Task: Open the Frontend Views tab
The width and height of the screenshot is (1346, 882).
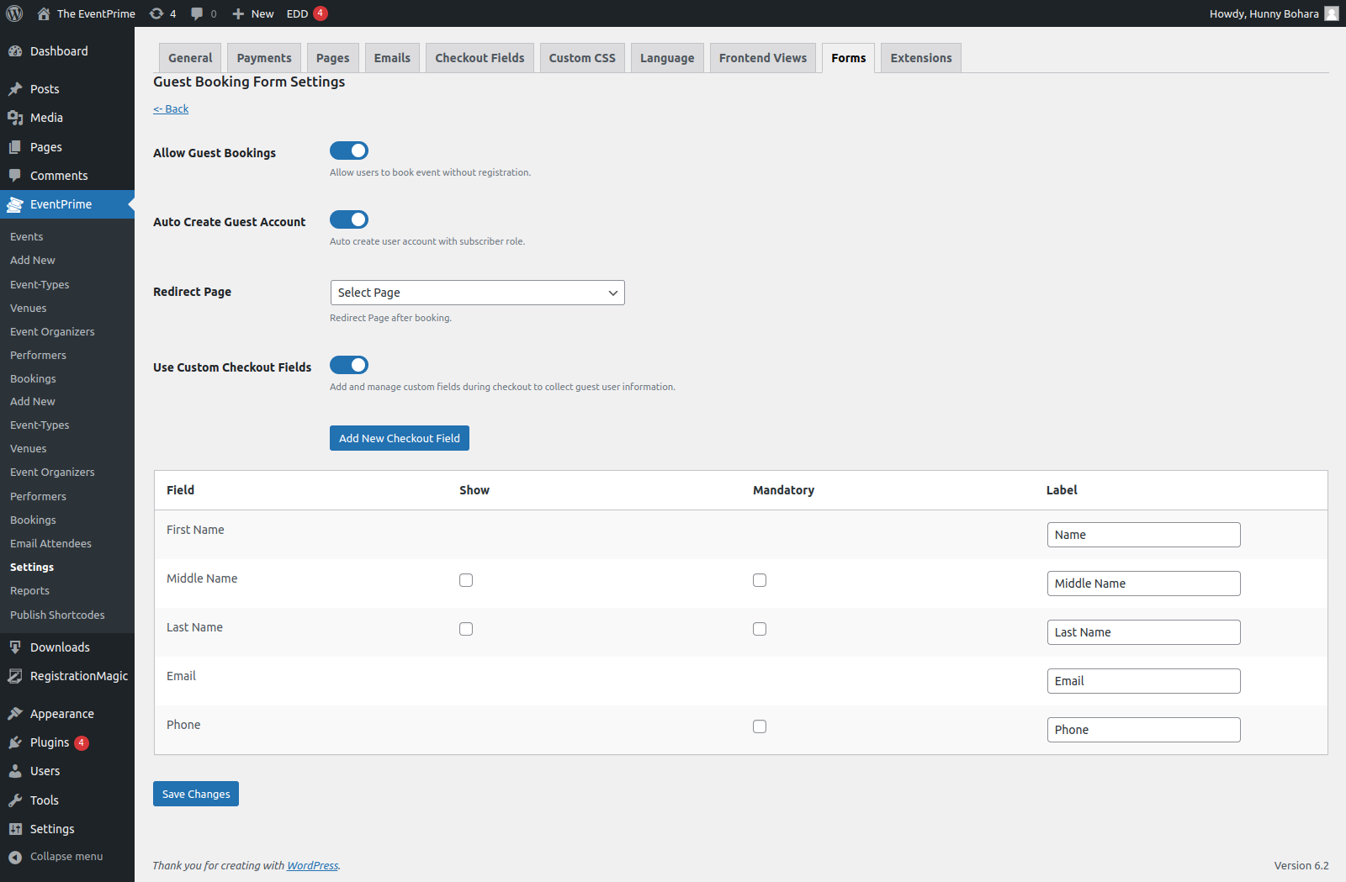Action: tap(762, 58)
